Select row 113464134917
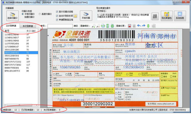 coord(21,37)
